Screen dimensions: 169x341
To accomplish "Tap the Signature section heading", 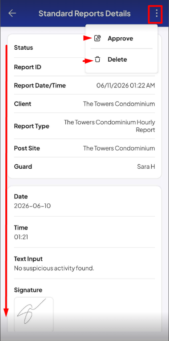I will click(28, 290).
